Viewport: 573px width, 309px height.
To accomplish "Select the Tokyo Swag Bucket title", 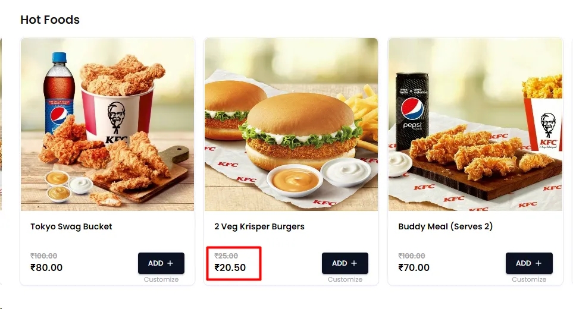I will pos(71,226).
